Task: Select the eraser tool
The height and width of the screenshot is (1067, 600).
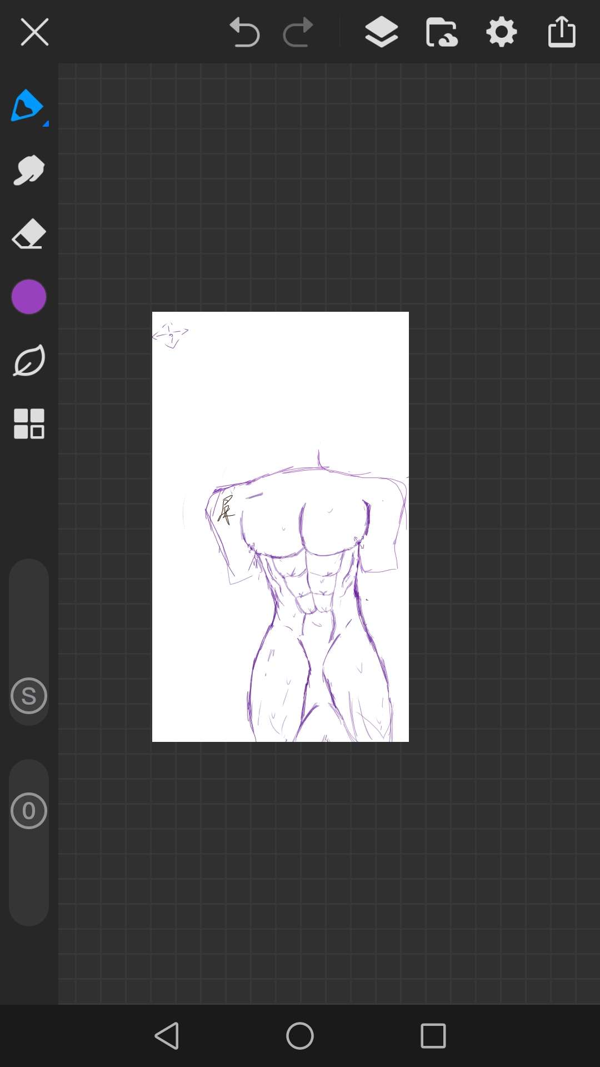Action: (x=29, y=233)
